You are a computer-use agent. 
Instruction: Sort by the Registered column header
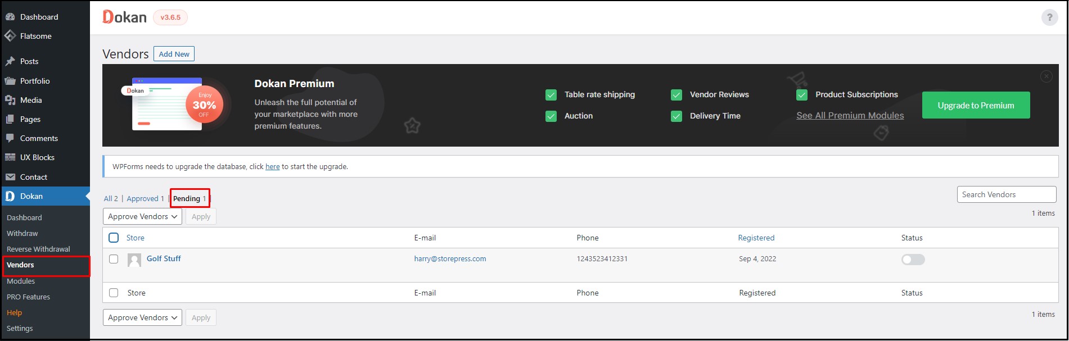(756, 238)
